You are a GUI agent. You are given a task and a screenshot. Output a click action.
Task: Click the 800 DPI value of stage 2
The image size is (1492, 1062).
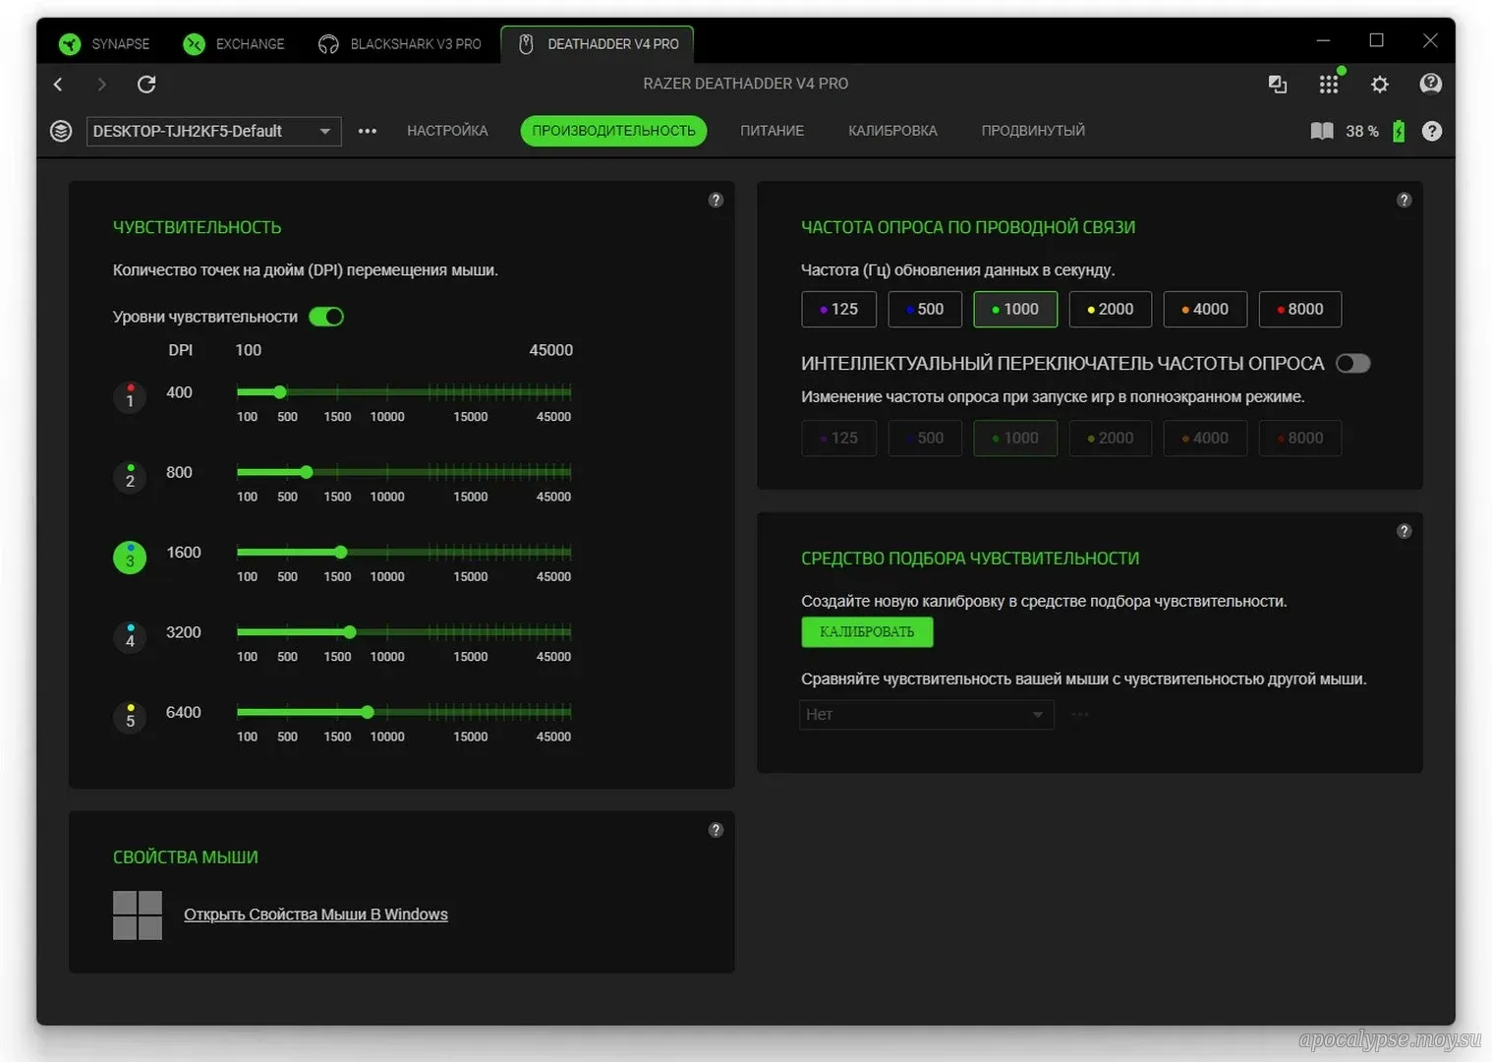point(179,472)
